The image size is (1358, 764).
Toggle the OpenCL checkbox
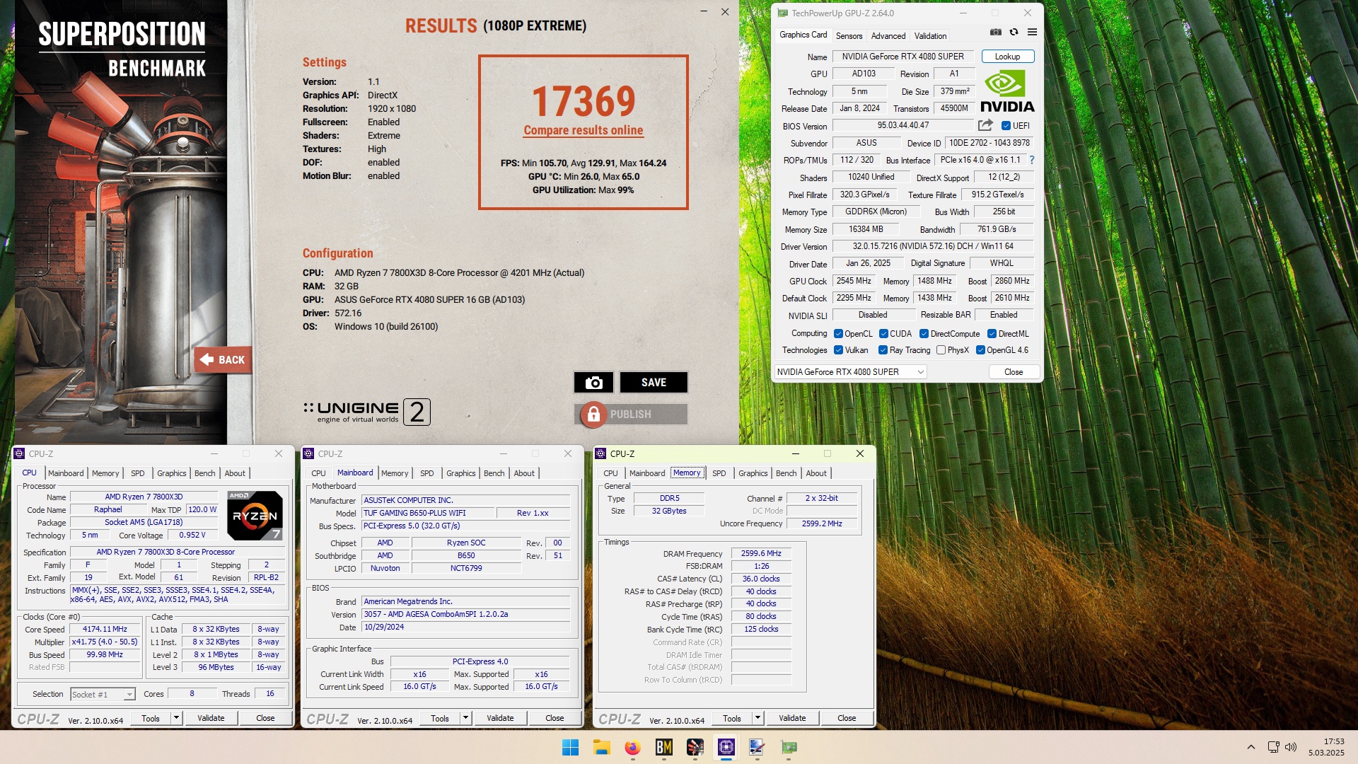click(x=838, y=334)
